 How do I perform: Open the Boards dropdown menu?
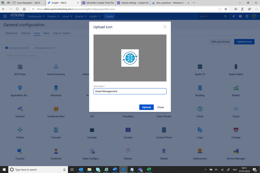pos(81,16)
